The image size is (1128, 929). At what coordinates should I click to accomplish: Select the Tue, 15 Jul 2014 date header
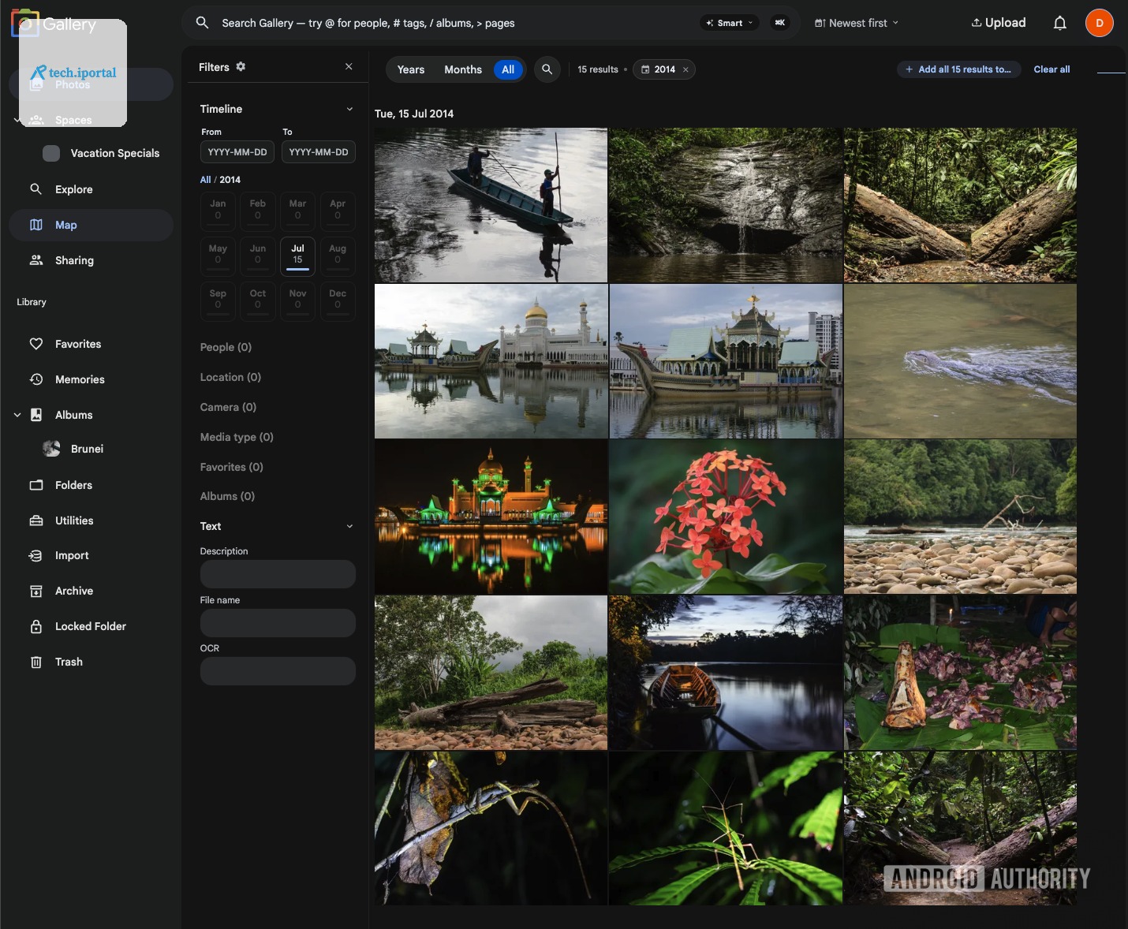tap(414, 114)
